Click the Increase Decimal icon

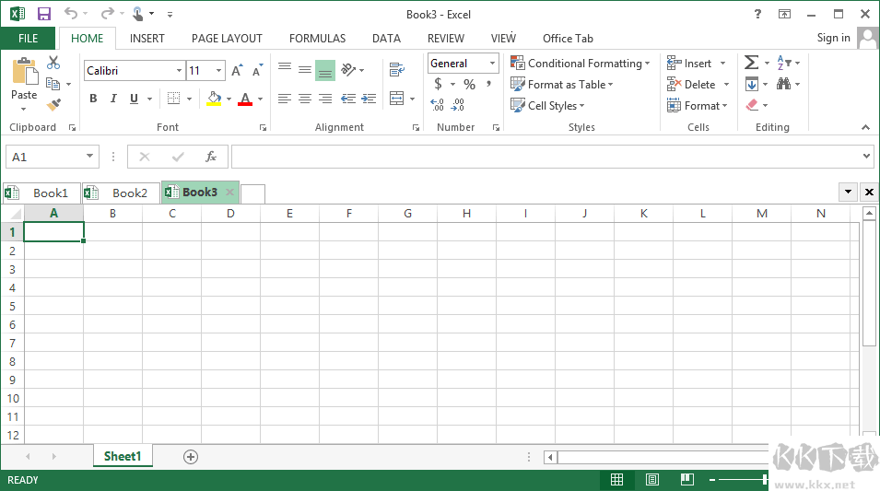coord(438,105)
